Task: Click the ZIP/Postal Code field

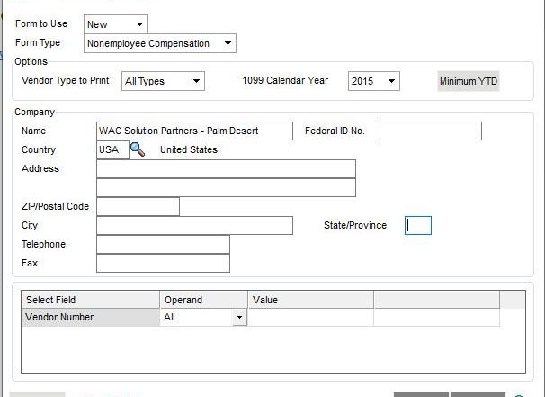Action: [138, 206]
